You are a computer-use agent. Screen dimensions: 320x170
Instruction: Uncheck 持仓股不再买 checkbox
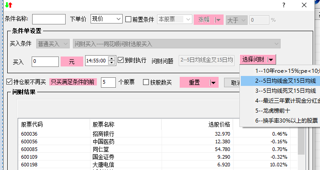[x=10, y=82]
